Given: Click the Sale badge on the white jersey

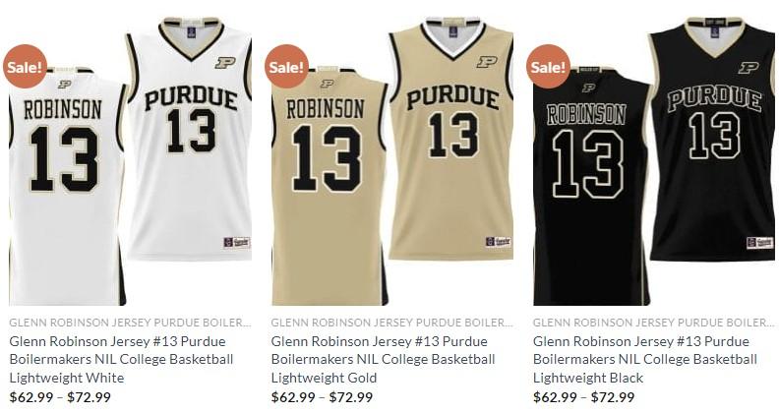Looking at the screenshot, I should [x=25, y=67].
